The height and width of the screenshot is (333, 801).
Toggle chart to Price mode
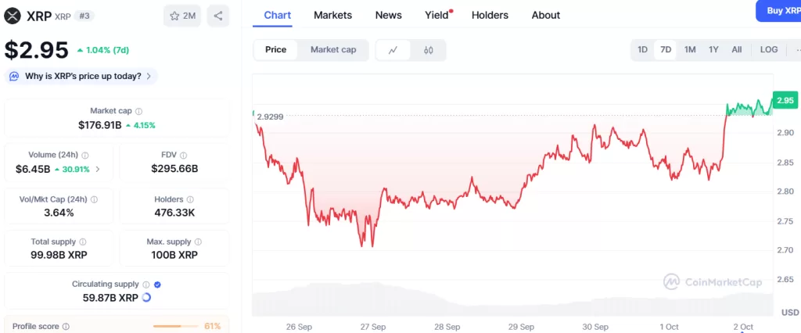pos(275,50)
